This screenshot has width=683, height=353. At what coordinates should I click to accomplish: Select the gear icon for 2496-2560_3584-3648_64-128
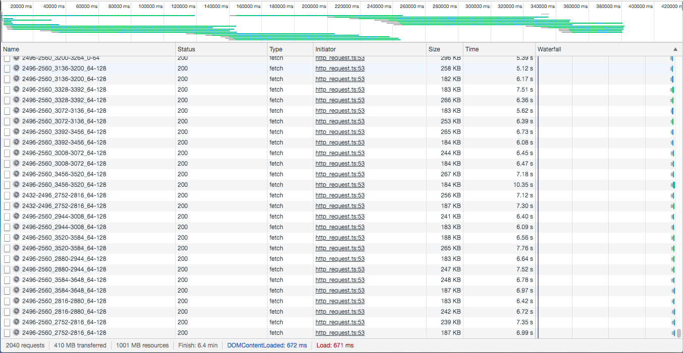point(16,279)
